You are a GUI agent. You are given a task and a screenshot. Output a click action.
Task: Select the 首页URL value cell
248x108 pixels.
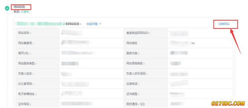pos(91,53)
